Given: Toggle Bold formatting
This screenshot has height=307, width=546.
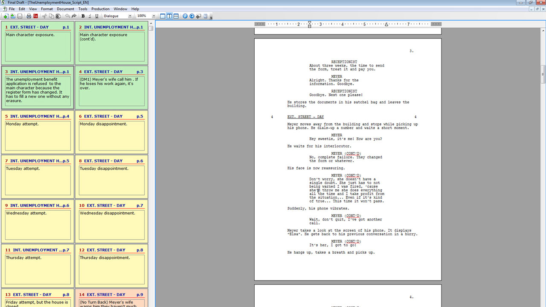Looking at the screenshot, I should pyautogui.click(x=83, y=16).
